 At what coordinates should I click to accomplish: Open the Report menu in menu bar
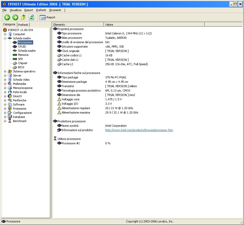tap(29, 10)
